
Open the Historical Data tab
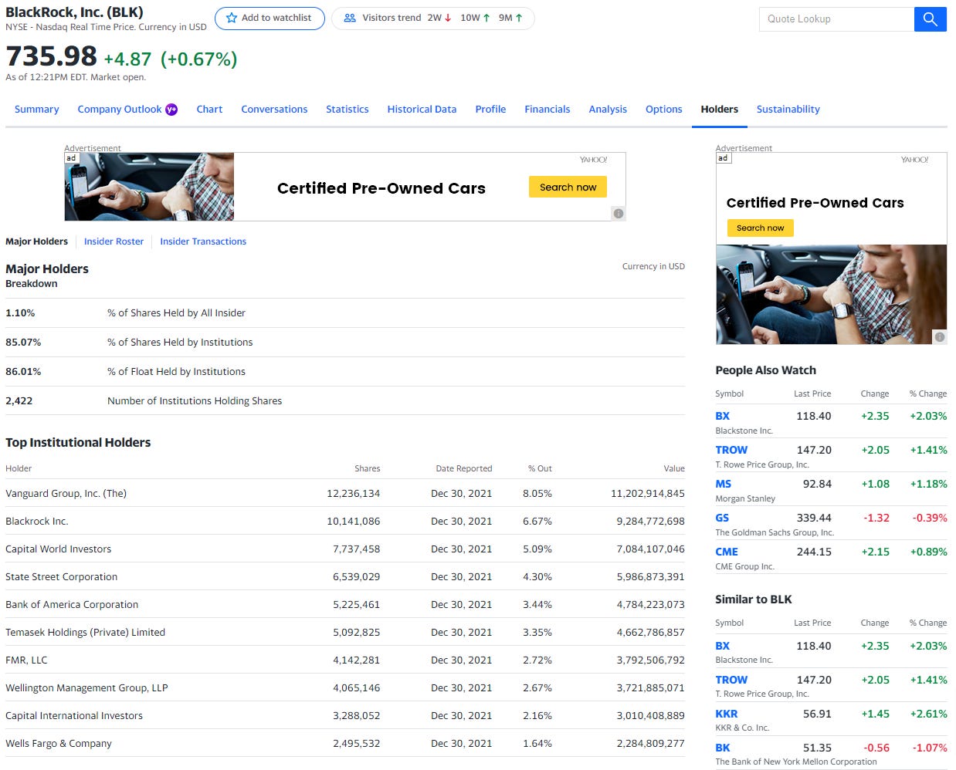click(x=422, y=110)
